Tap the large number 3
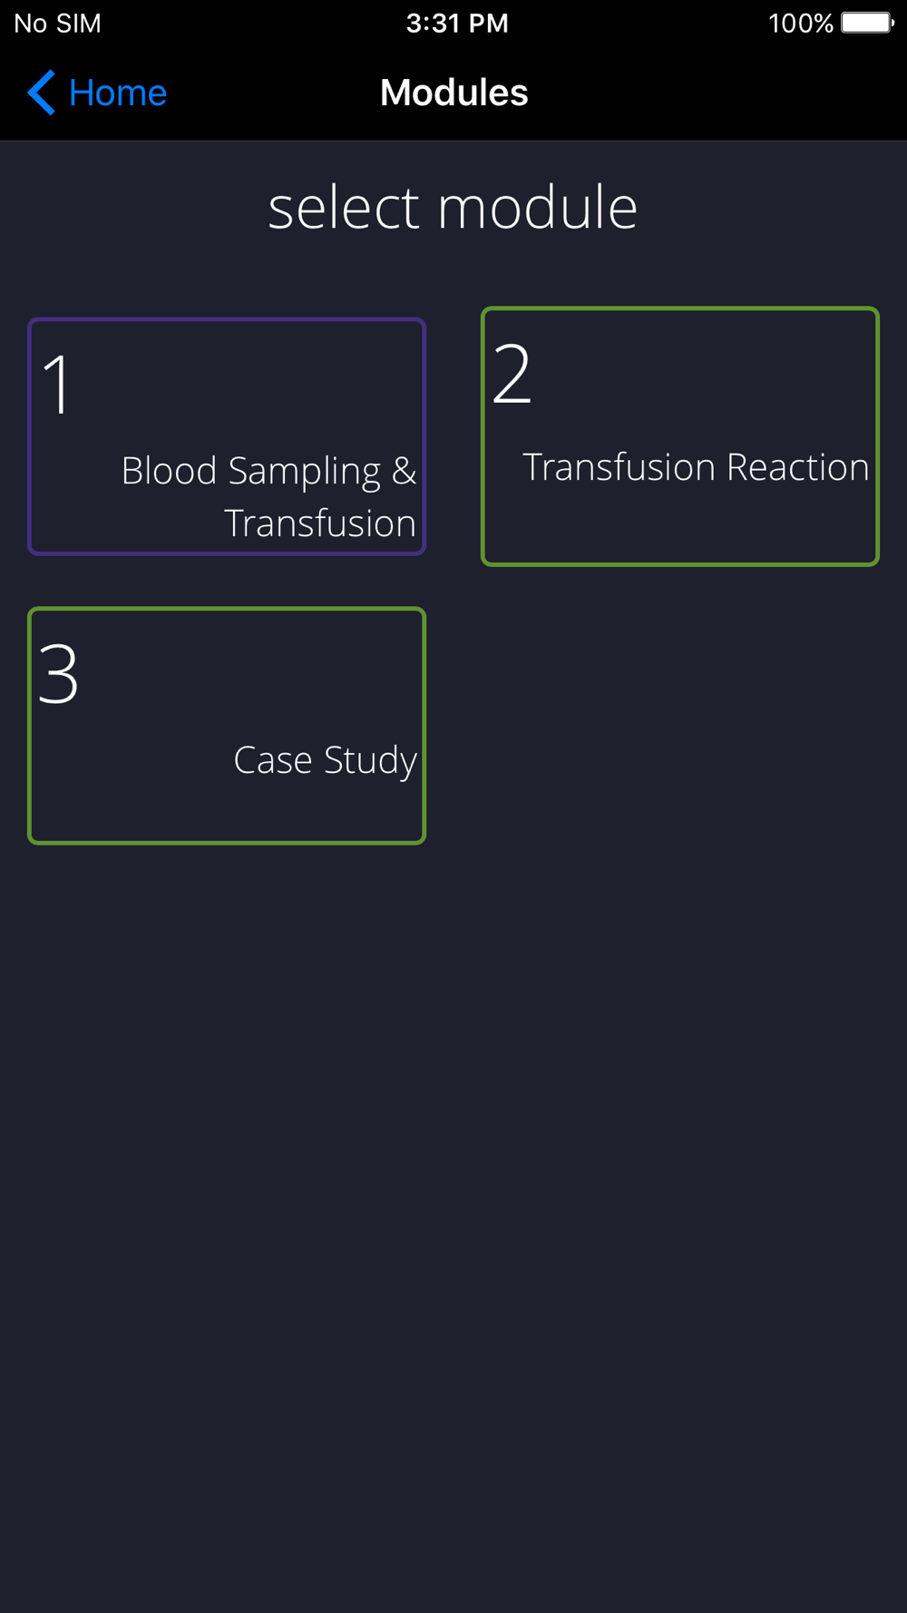Image resolution: width=907 pixels, height=1613 pixels. coord(59,675)
